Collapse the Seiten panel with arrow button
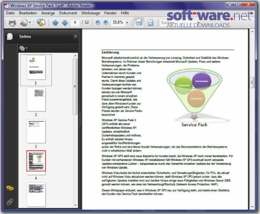Viewport: 260px width, 214px height. [75, 36]
